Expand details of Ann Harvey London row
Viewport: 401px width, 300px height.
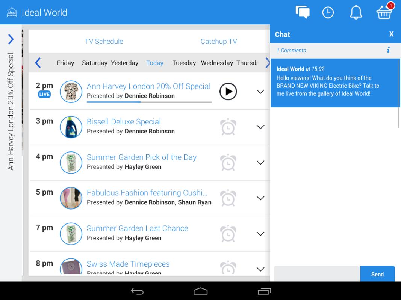[x=260, y=91]
